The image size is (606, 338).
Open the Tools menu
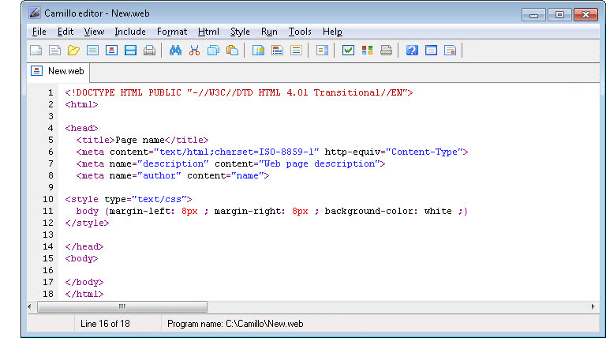[300, 32]
